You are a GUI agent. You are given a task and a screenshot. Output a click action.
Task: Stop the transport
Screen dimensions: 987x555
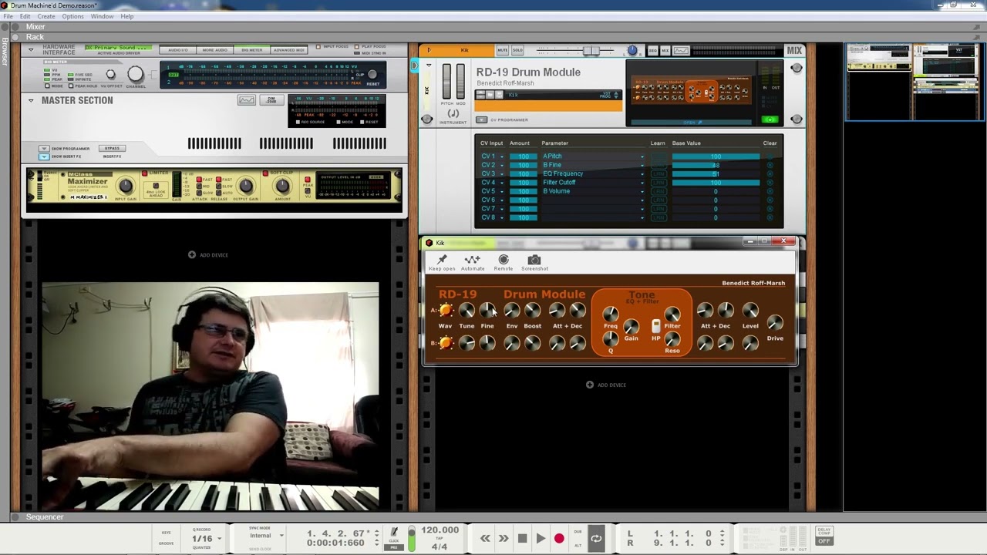522,539
